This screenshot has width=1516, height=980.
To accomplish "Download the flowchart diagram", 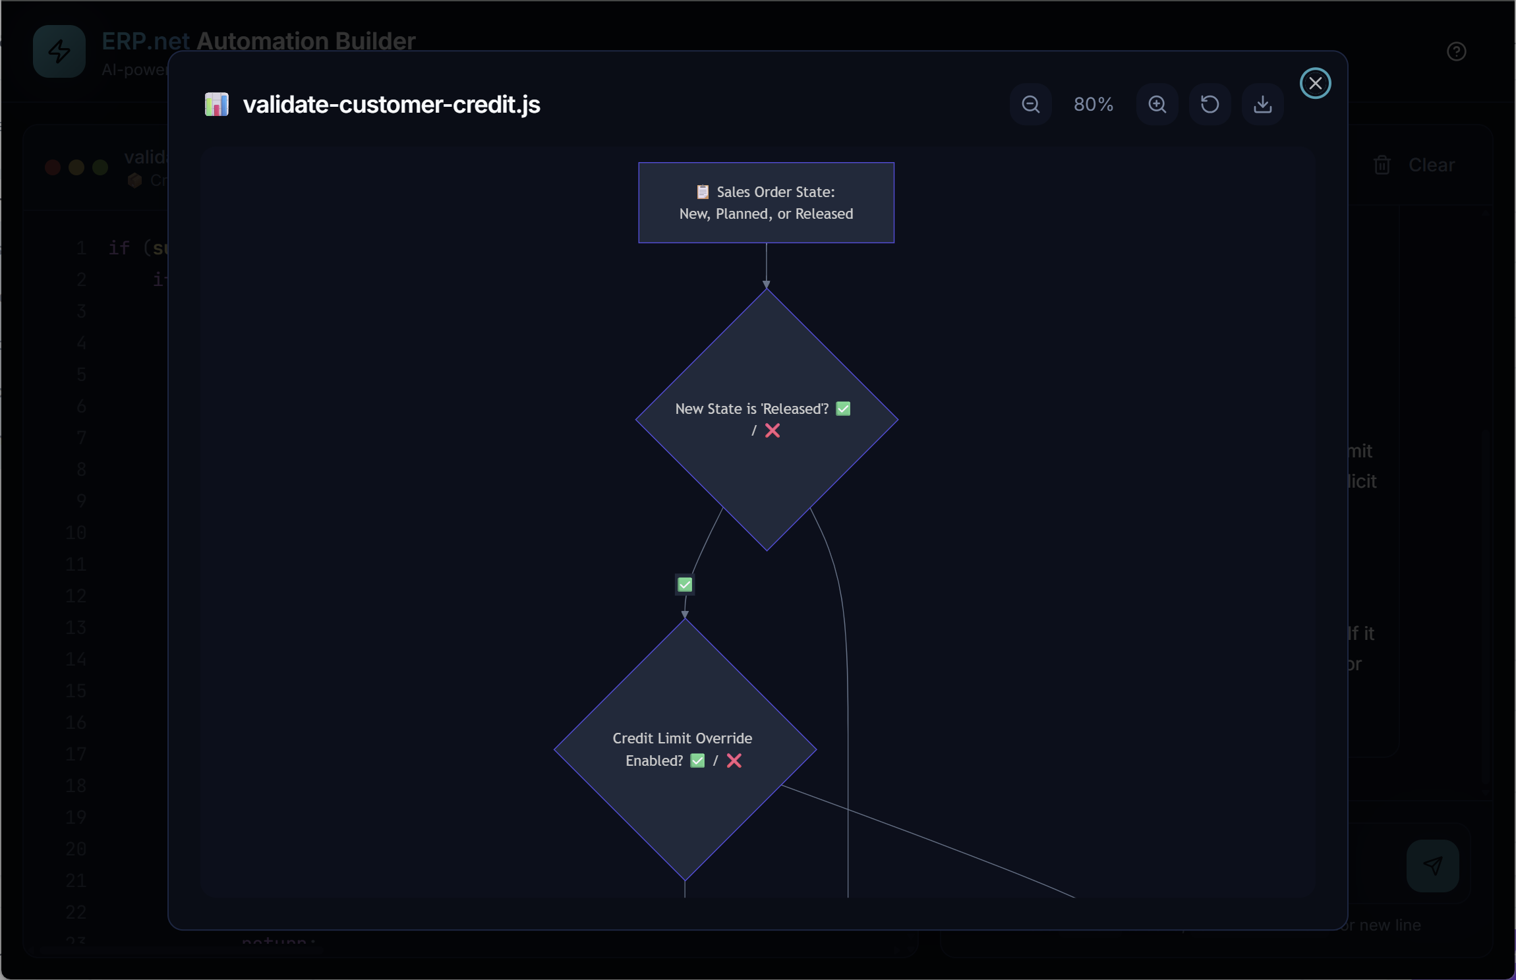I will tap(1263, 104).
